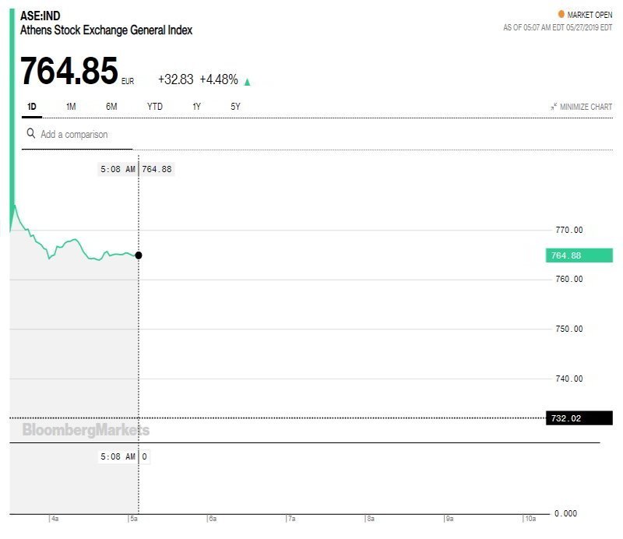Click the orange market open status dot

(561, 14)
